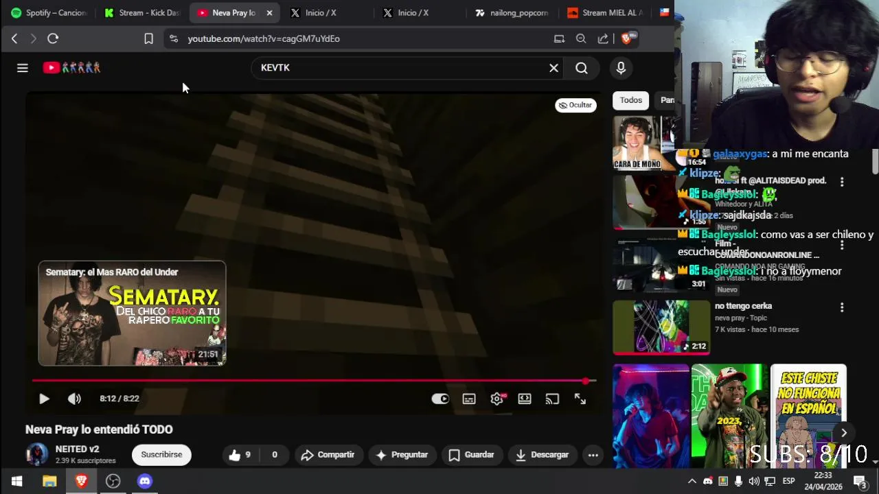Select the Todos filter chip
The width and height of the screenshot is (879, 494).
pyautogui.click(x=631, y=100)
